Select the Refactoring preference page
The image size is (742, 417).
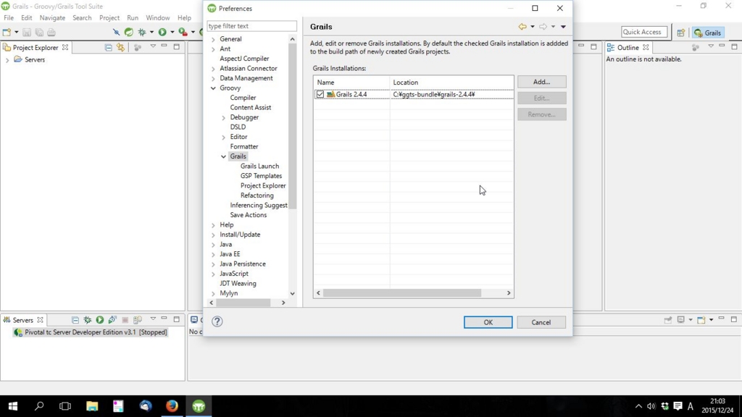pos(257,195)
